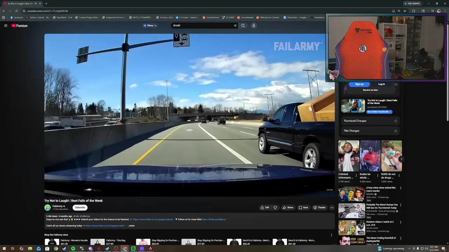Click the Log in button
Screen dimensions: 449x252
pyautogui.click(x=382, y=84)
